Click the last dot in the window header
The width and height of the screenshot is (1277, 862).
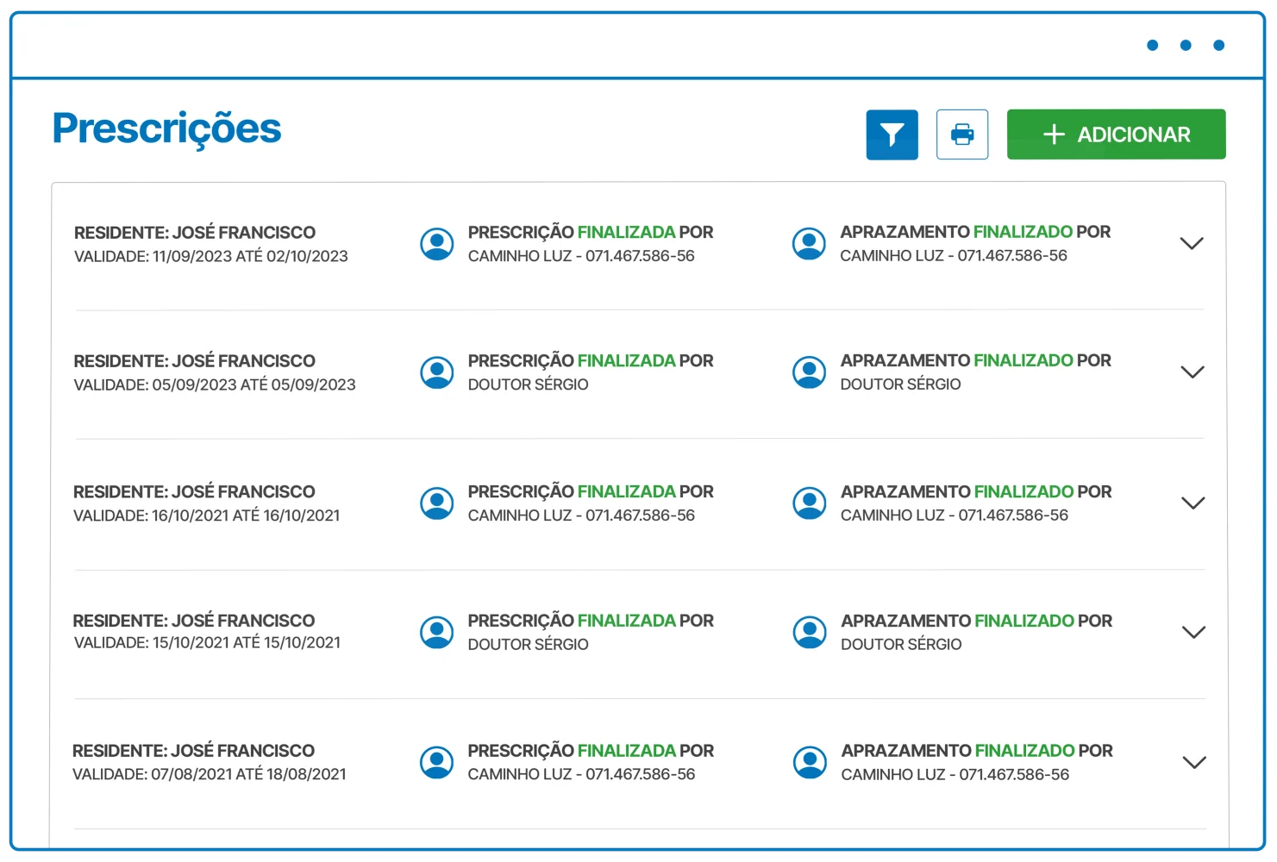coord(1218,45)
